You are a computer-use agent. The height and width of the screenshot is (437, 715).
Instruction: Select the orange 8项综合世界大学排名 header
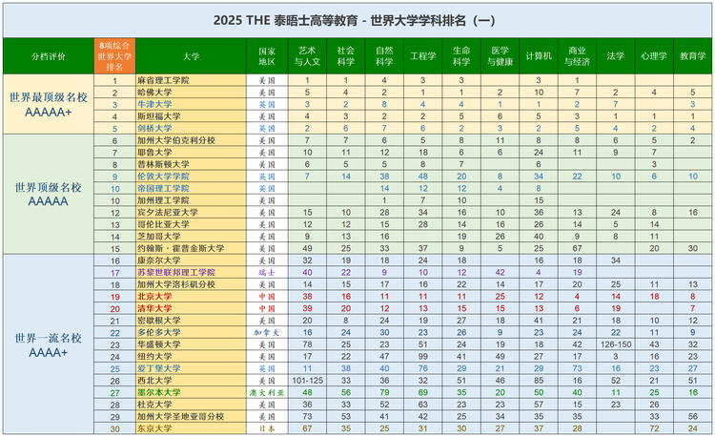pyautogui.click(x=114, y=56)
